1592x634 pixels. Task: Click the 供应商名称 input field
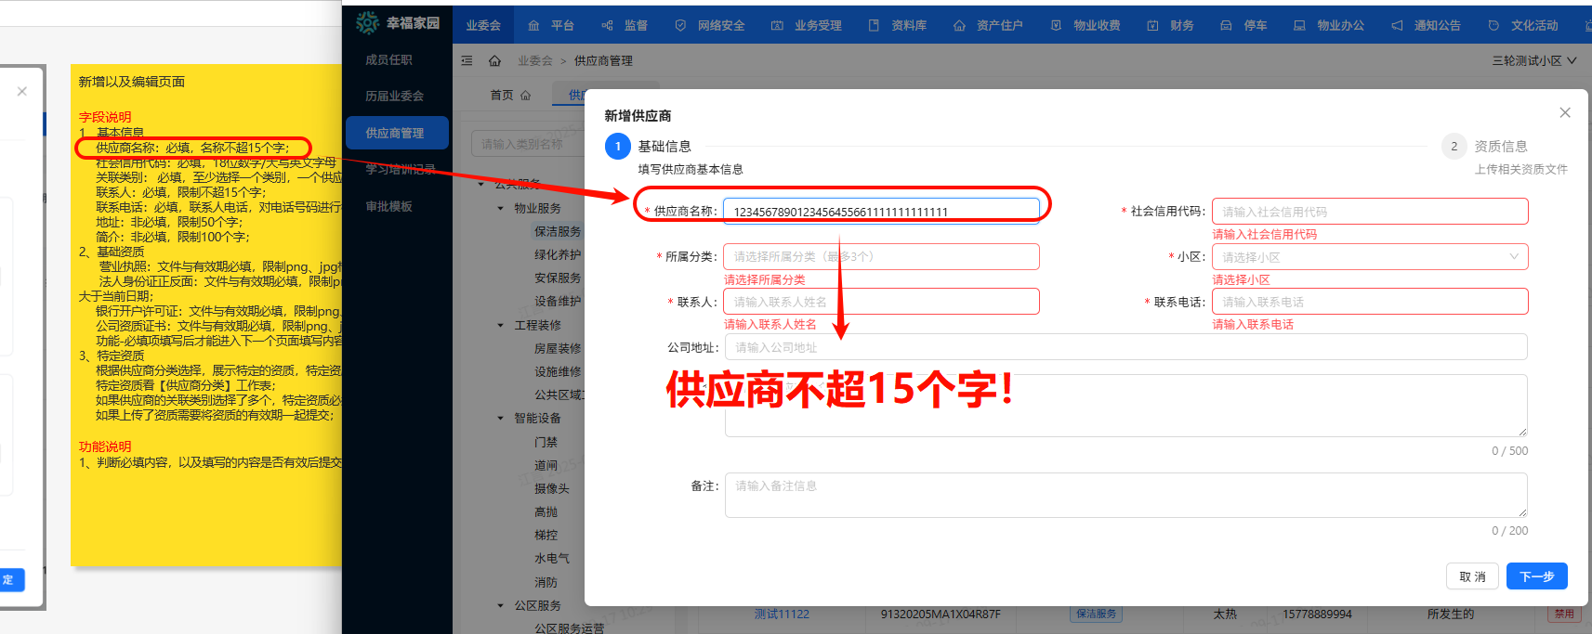(881, 211)
